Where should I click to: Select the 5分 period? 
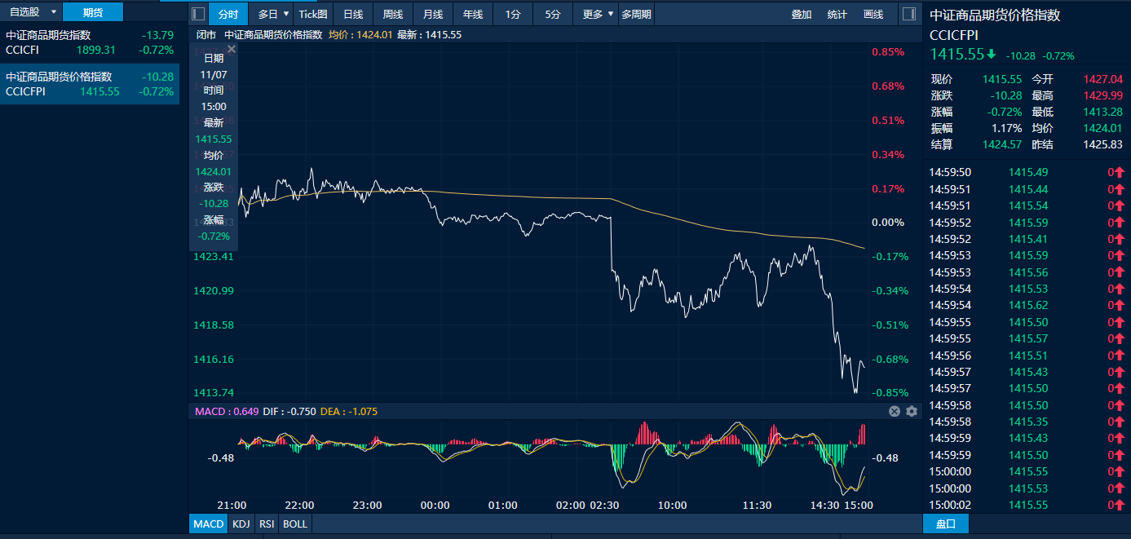point(553,14)
